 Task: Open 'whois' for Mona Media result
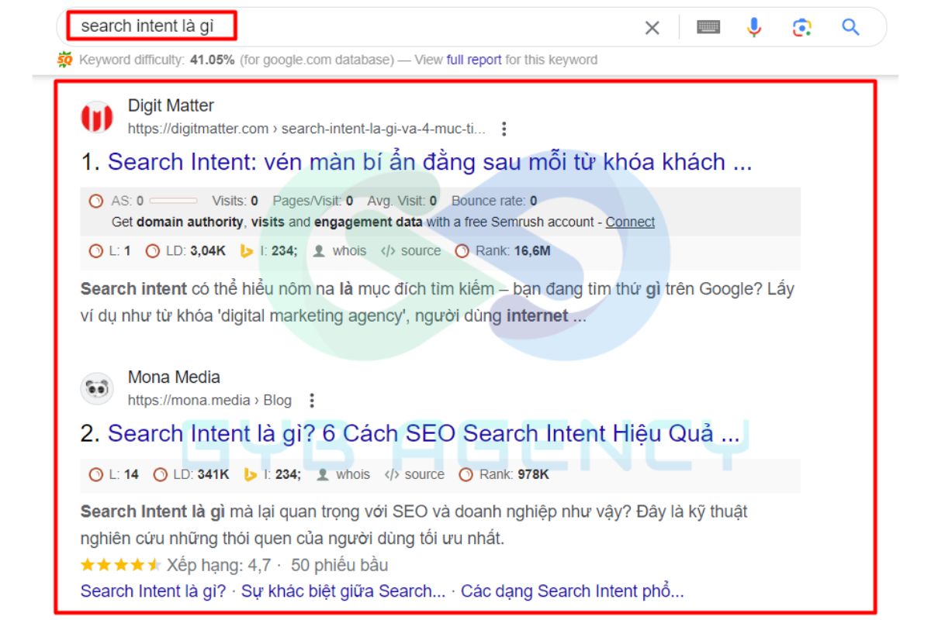coord(344,474)
